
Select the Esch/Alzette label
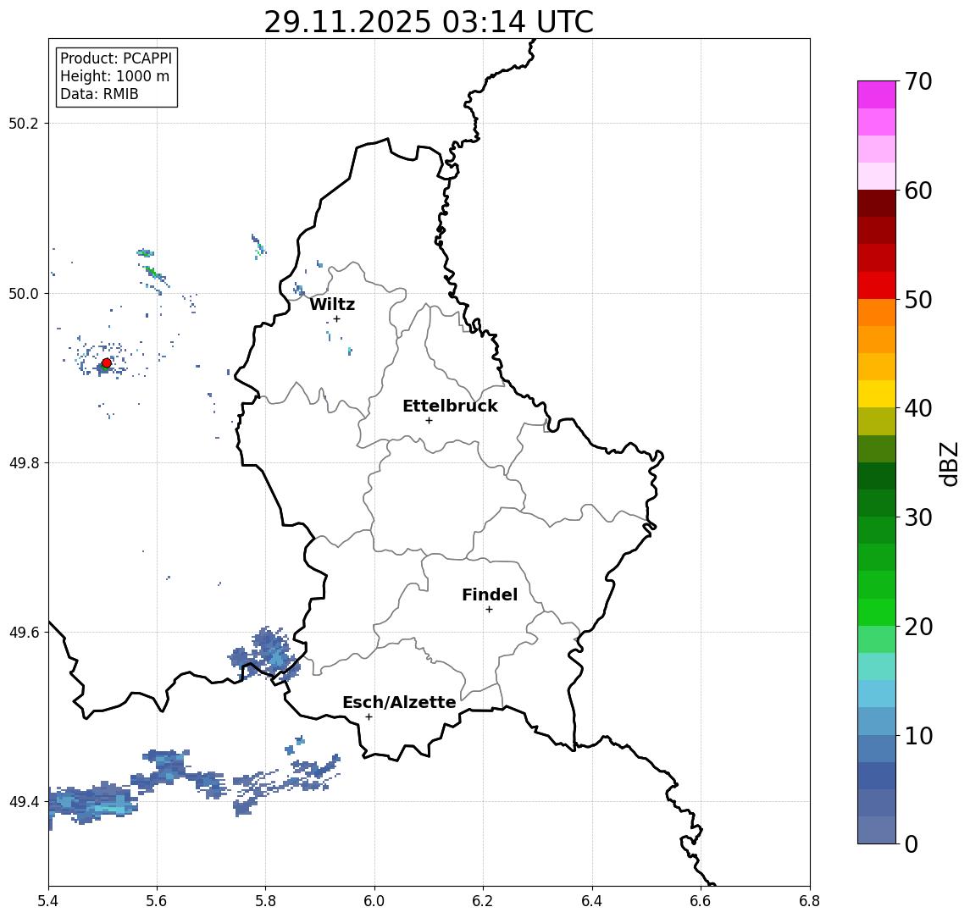pyautogui.click(x=399, y=702)
